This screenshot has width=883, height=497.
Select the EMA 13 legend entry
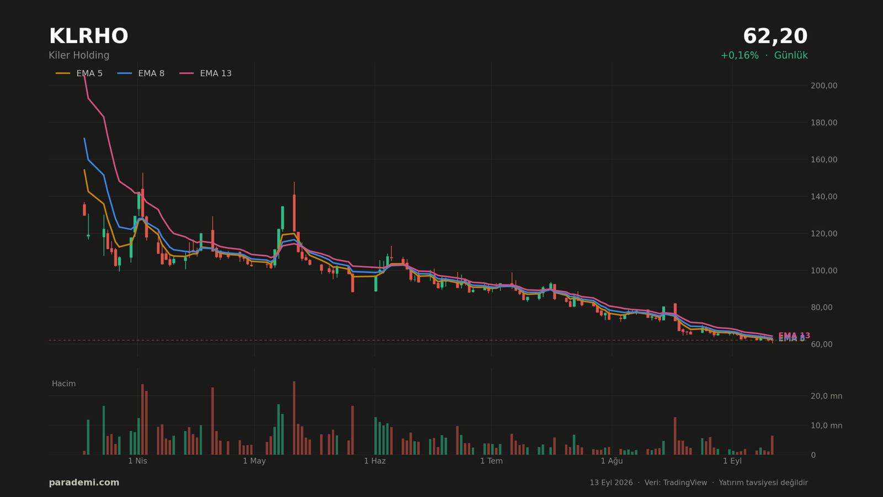(205, 73)
